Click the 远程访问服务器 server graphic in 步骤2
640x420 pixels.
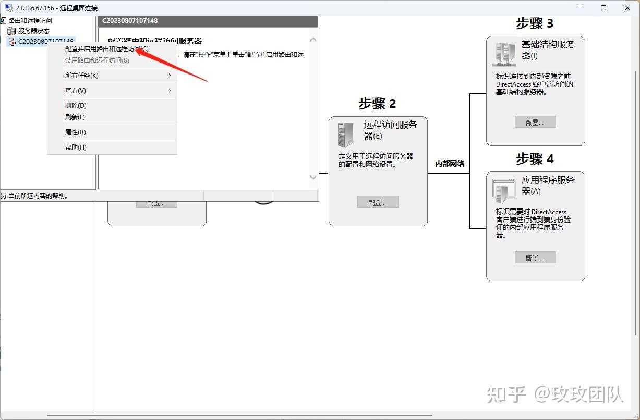tap(344, 134)
